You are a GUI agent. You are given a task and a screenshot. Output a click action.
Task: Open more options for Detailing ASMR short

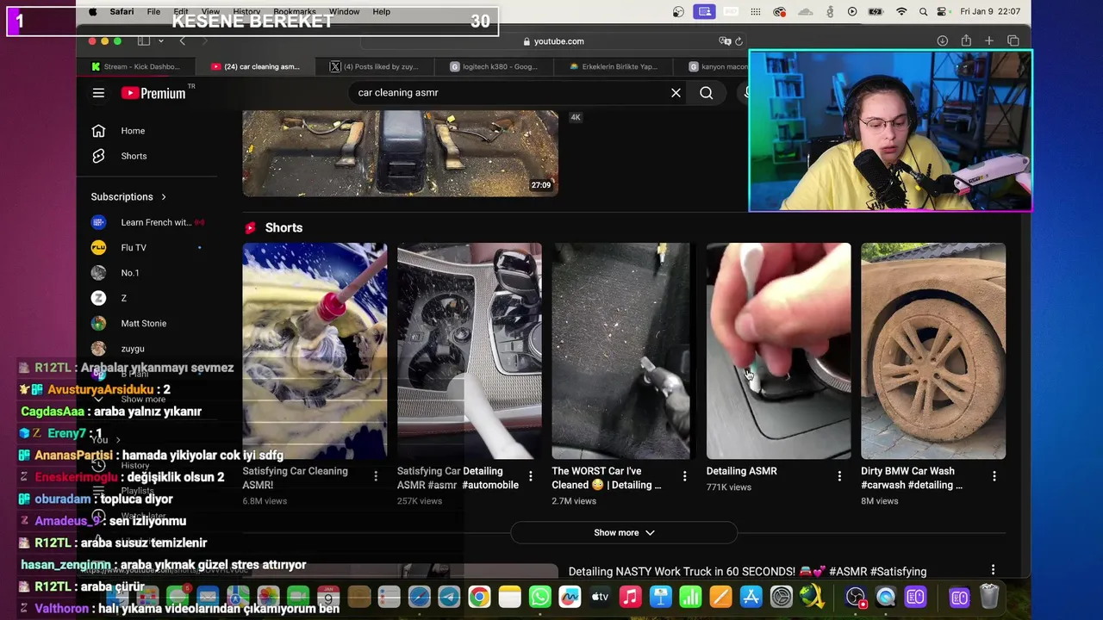point(839,476)
